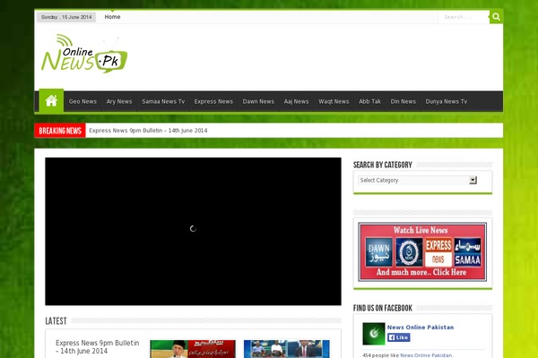
Task: Open the News Online Pakistan Facebook link
Action: click(x=421, y=328)
